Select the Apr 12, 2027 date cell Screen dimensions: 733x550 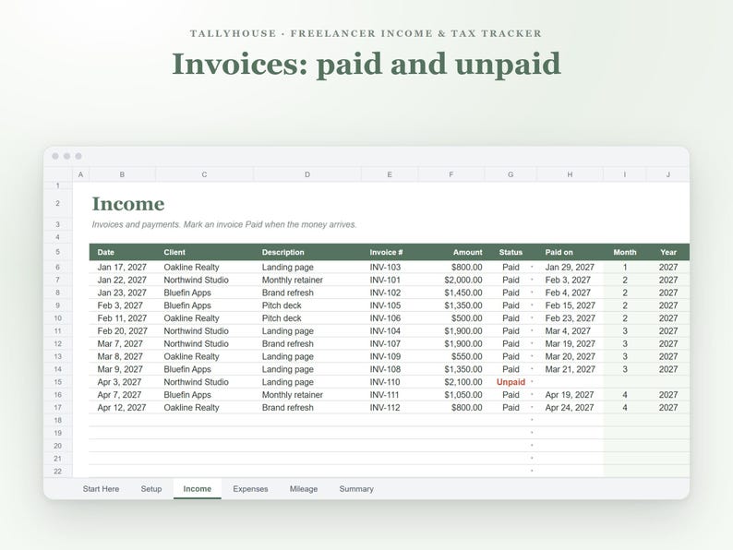coord(122,407)
